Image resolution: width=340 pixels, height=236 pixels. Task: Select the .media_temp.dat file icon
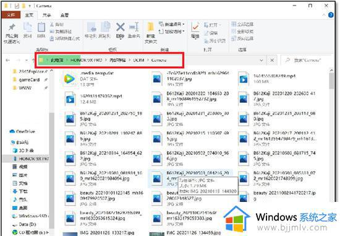pos(70,79)
